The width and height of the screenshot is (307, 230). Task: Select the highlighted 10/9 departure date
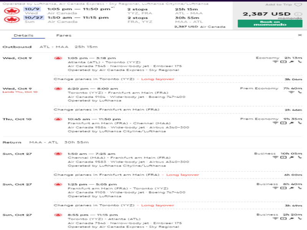tap(32, 9)
